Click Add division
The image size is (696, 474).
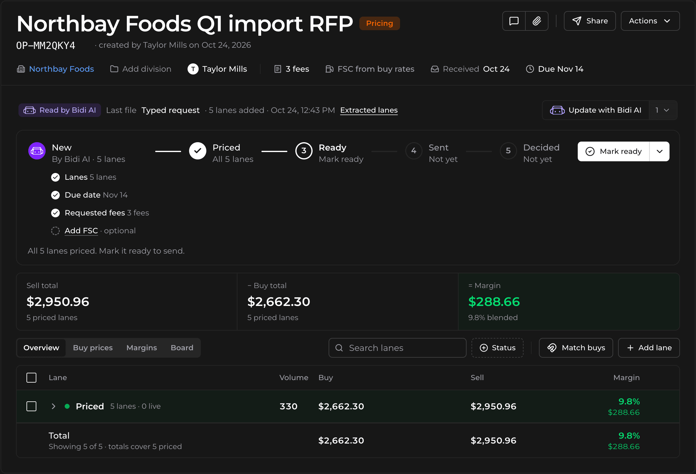click(x=141, y=69)
